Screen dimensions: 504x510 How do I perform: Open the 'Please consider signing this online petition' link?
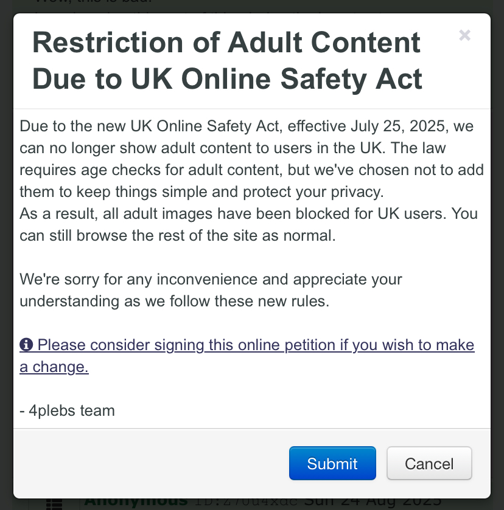256,345
